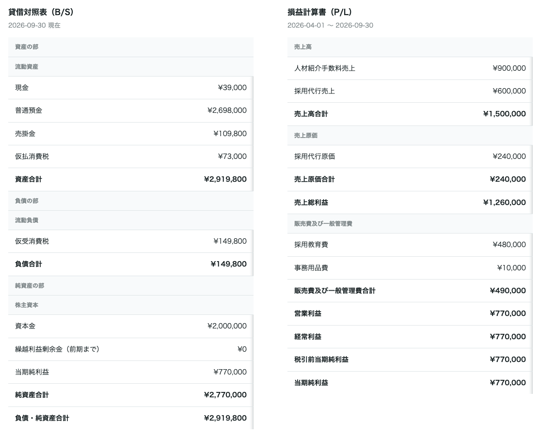The image size is (540, 437).
Task: Select the 人材紹介手数料売上 row label
Action: click(325, 68)
